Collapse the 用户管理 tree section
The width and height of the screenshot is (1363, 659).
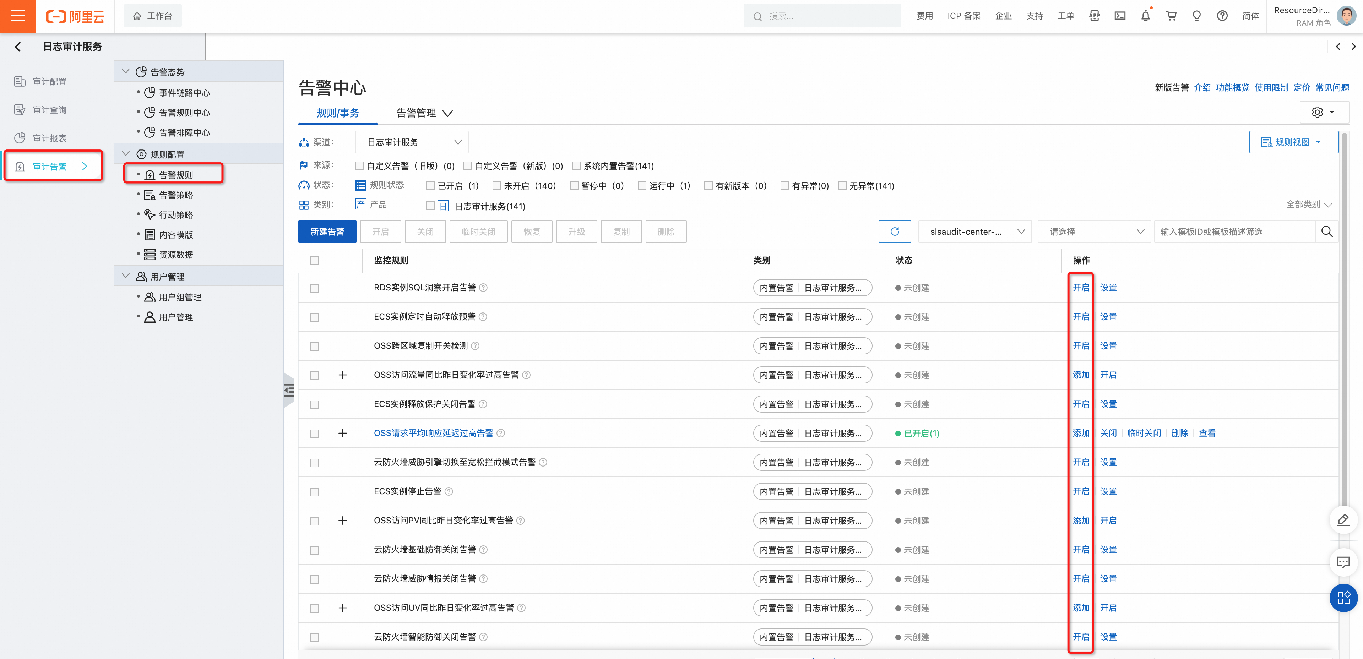[x=125, y=276]
